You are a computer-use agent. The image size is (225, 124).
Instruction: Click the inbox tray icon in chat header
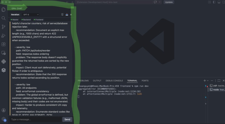point(67,14)
